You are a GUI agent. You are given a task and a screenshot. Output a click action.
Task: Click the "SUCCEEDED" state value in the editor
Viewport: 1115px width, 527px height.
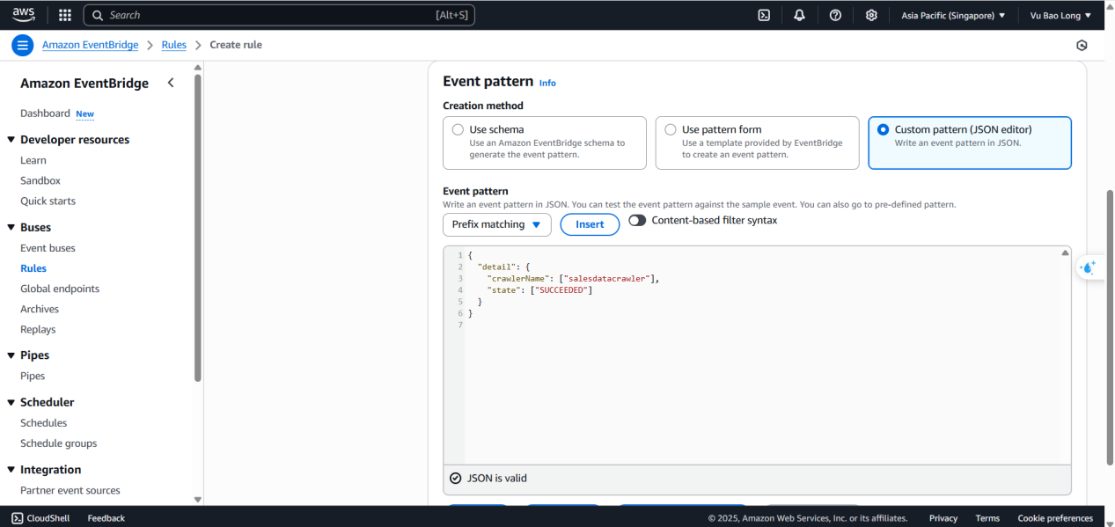click(562, 290)
